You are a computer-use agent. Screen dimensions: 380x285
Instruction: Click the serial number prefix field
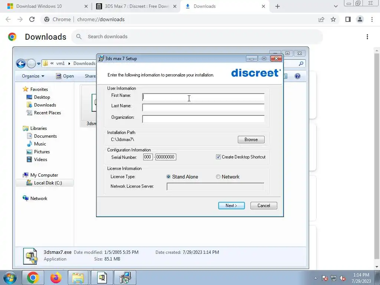[x=148, y=157]
